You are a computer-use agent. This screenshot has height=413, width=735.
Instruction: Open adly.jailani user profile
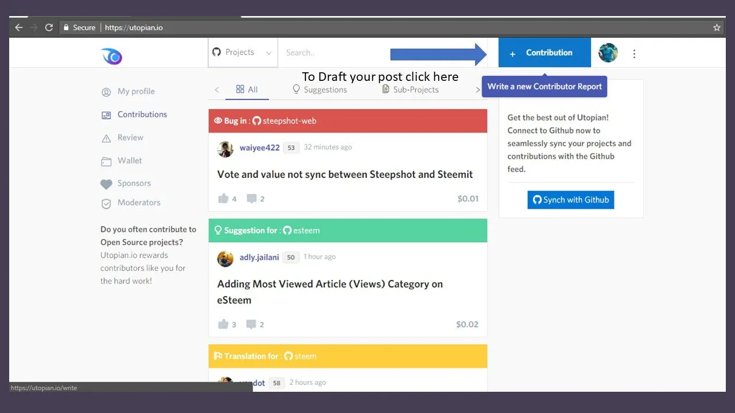(259, 258)
